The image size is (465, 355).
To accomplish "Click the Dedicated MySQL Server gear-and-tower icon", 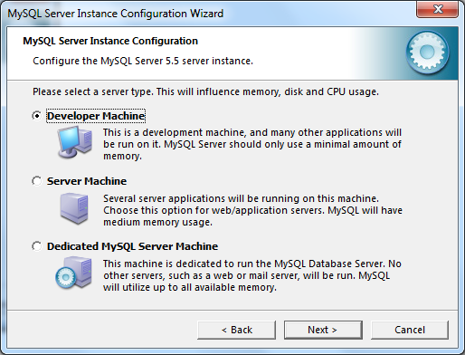I will (x=74, y=273).
